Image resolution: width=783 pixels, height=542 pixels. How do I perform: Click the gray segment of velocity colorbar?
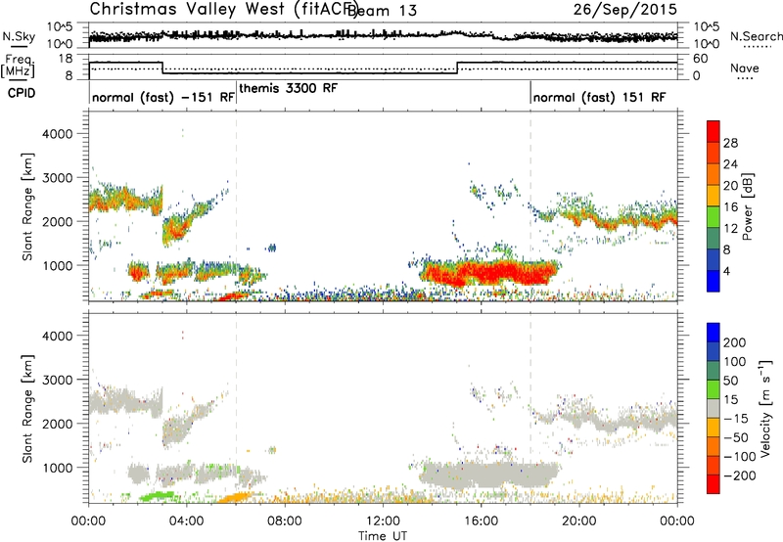714,409
